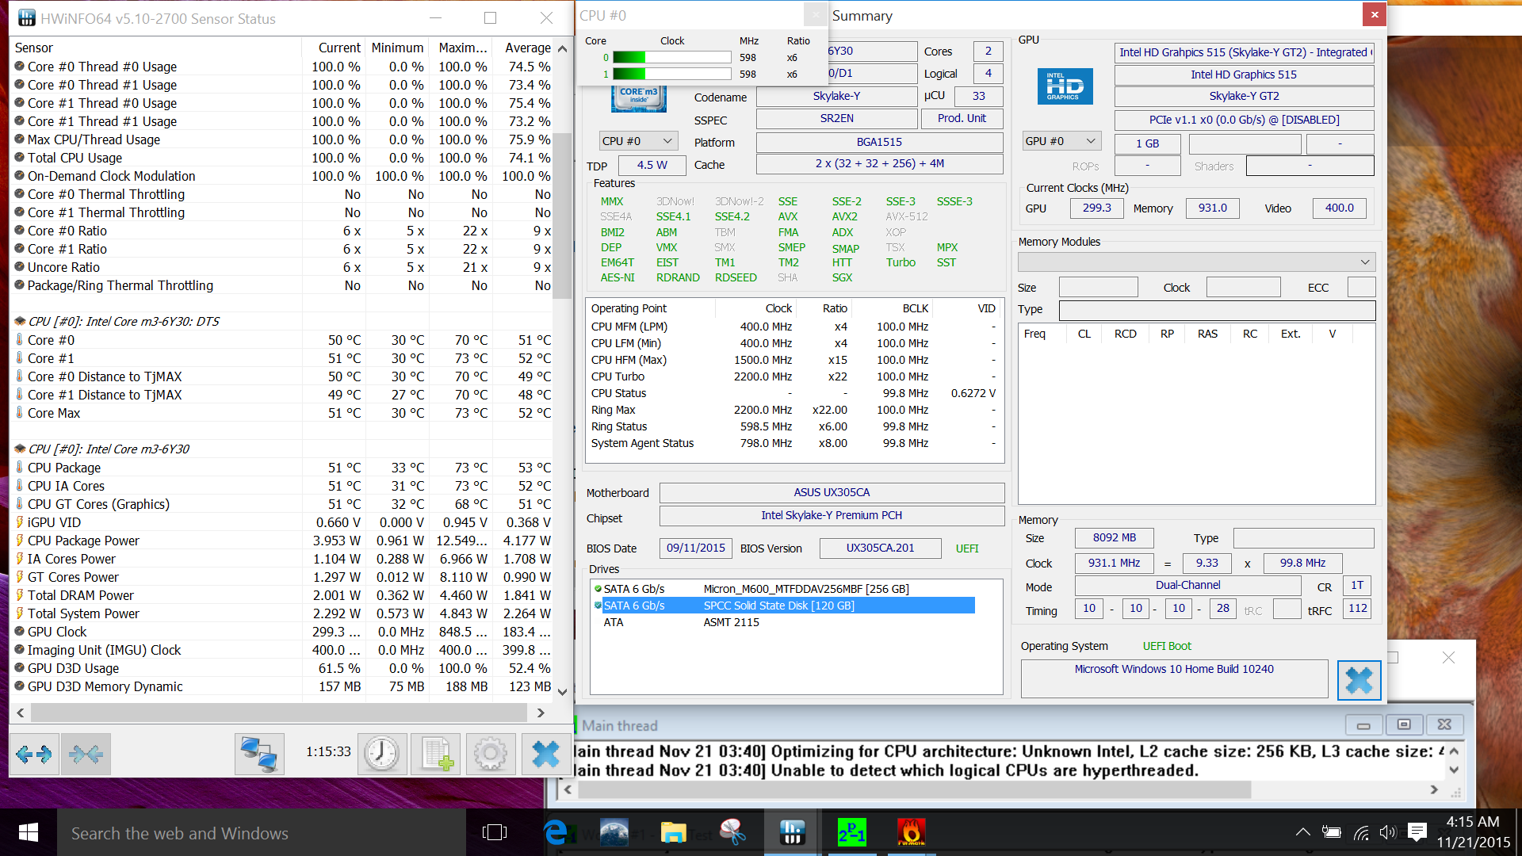Viewport: 1522px width, 856px height.
Task: Open the CPU #0 selector dropdown
Action: coord(637,141)
